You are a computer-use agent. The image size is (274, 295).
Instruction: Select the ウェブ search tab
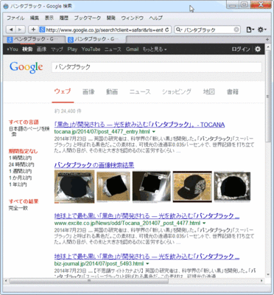pyautogui.click(x=63, y=91)
